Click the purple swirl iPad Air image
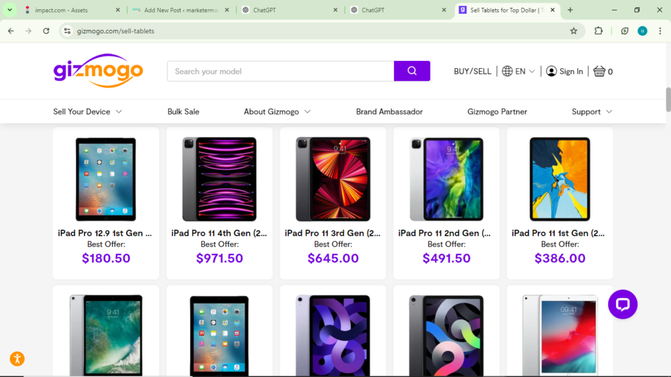Screen dimensions: 671x377 pos(332,336)
